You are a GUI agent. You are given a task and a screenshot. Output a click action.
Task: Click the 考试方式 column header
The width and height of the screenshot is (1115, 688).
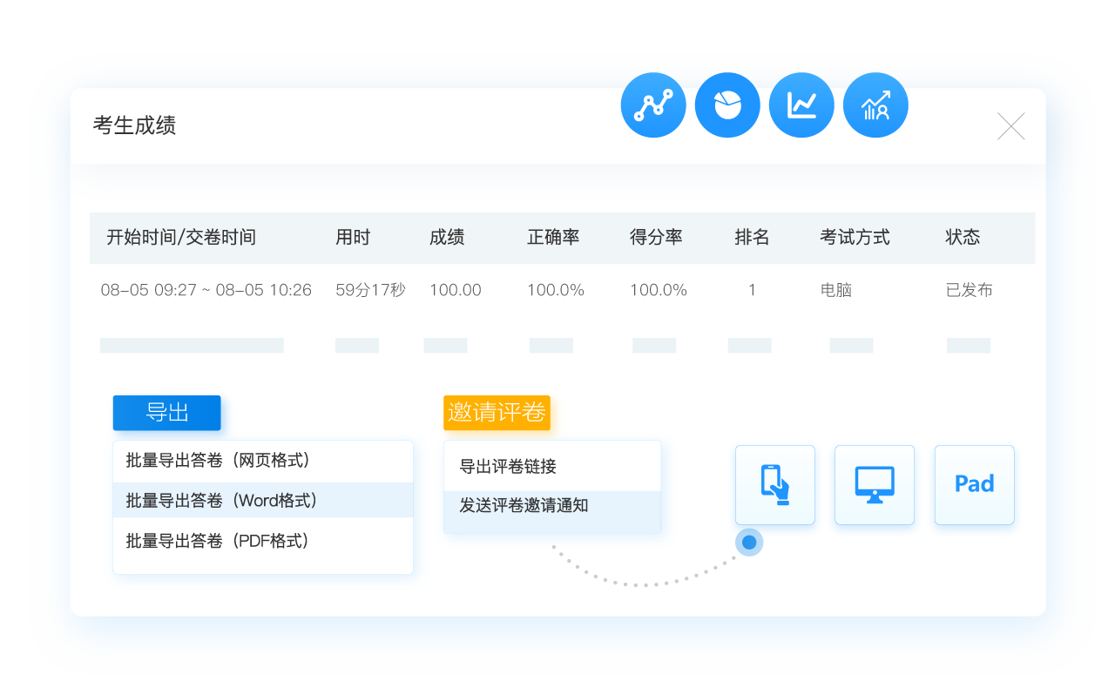pyautogui.click(x=855, y=238)
